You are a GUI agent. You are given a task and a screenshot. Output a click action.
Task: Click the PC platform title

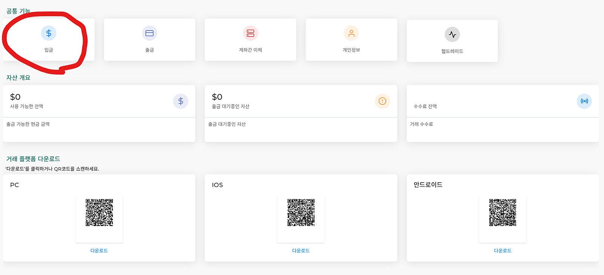click(14, 185)
